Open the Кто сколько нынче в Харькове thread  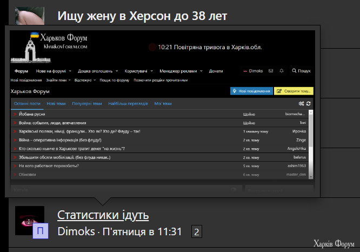(x=72, y=149)
